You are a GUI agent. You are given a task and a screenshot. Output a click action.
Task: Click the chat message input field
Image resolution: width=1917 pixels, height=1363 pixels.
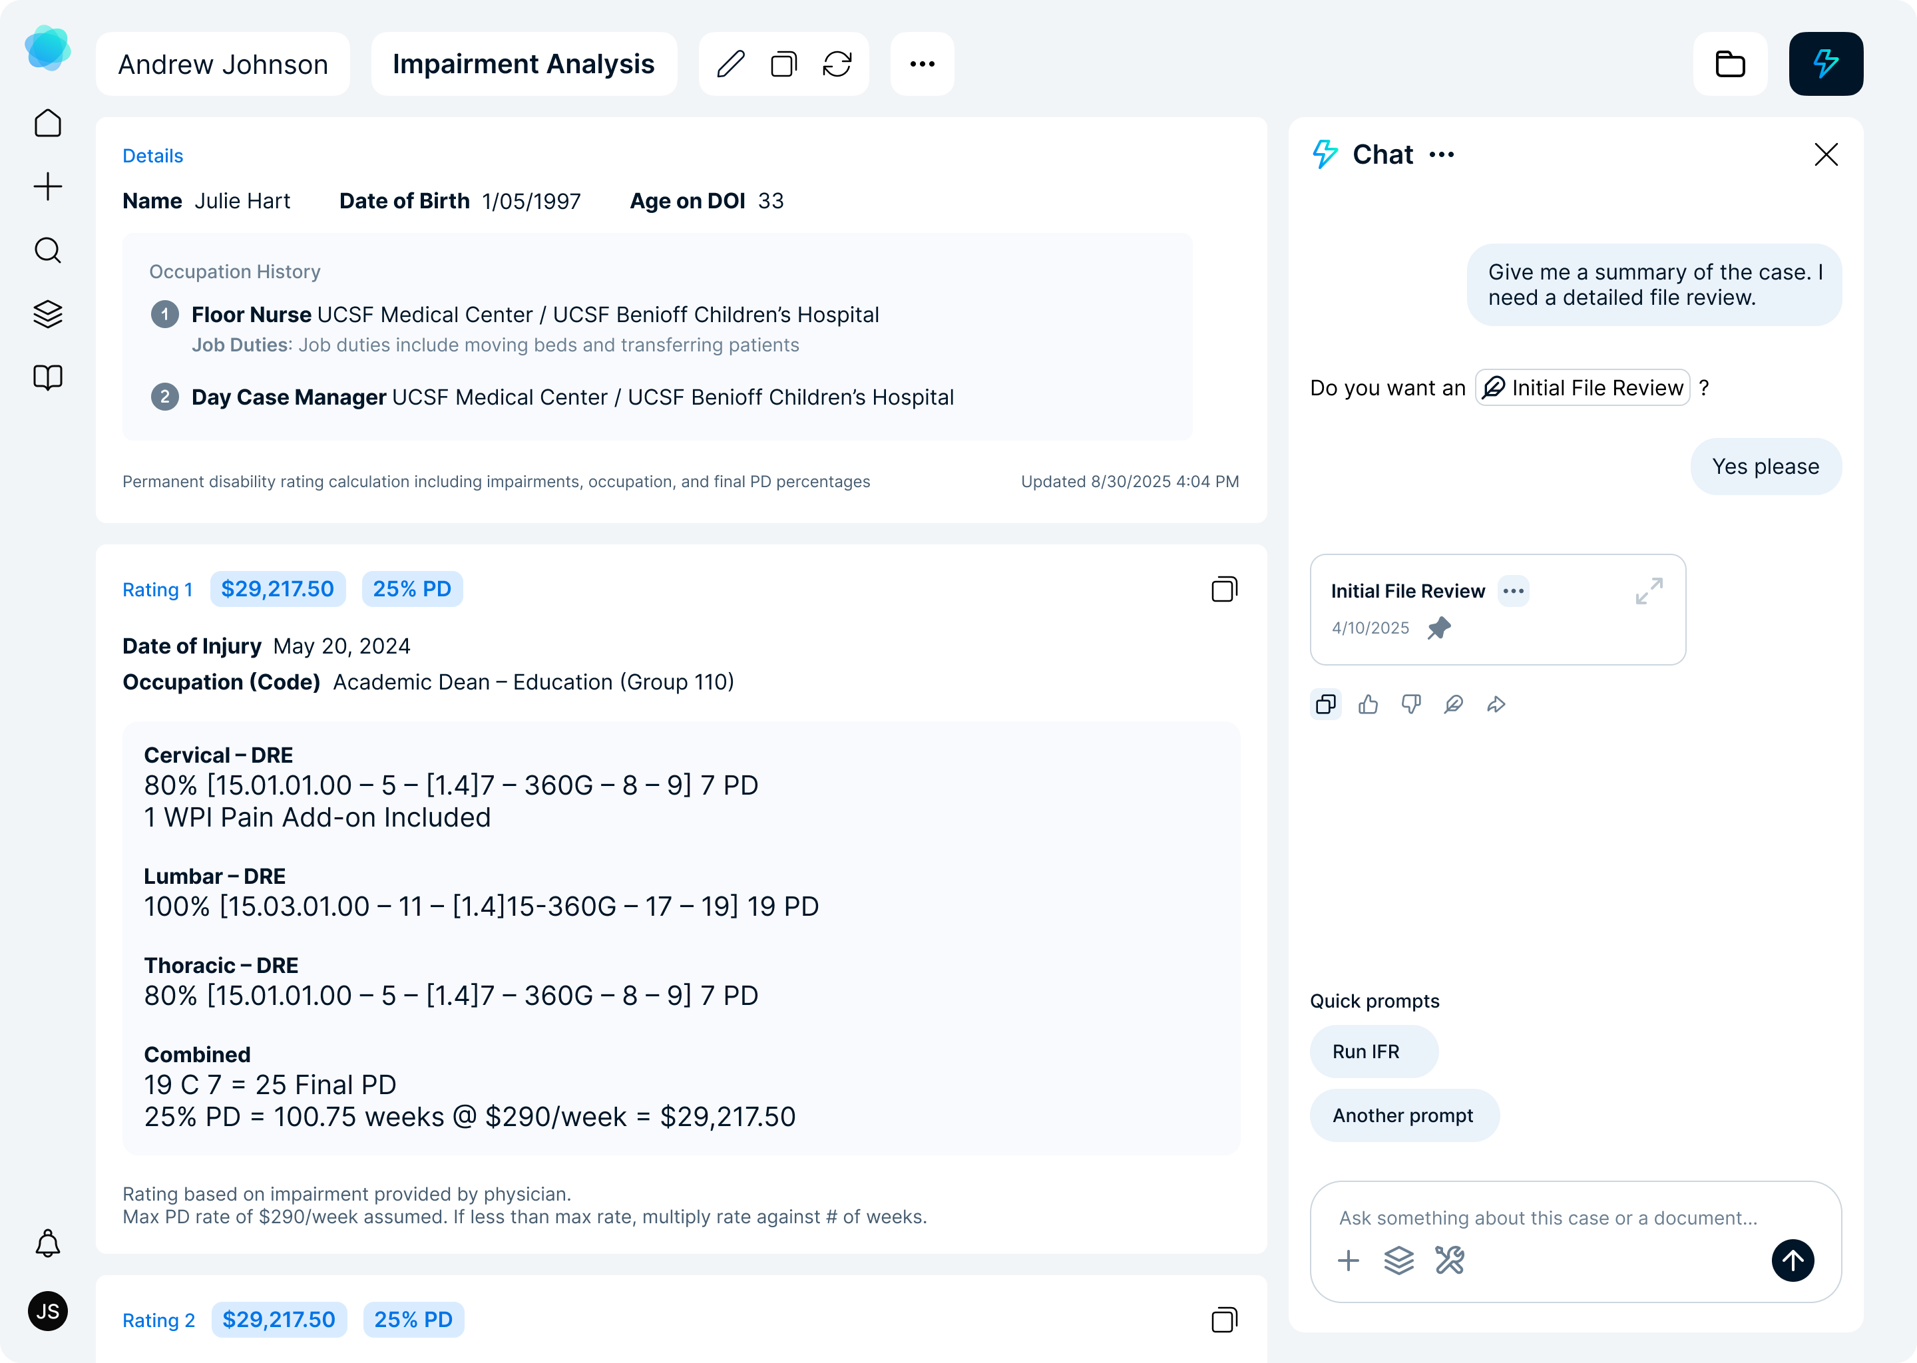pyautogui.click(x=1547, y=1218)
